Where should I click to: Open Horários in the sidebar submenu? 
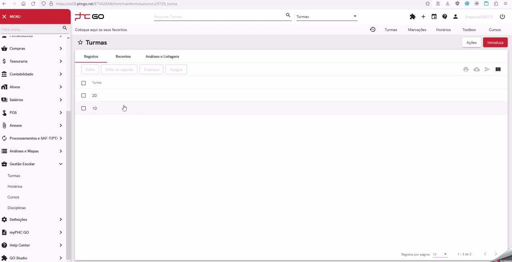[15, 187]
